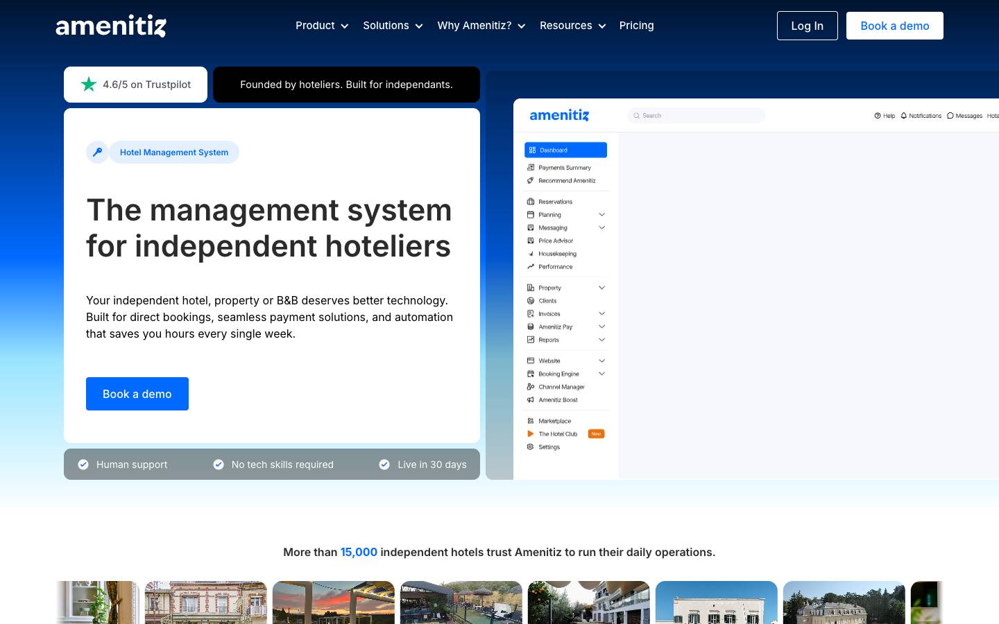Expand the Invoices section chevron
Image resolution: width=999 pixels, height=624 pixels.
point(602,314)
